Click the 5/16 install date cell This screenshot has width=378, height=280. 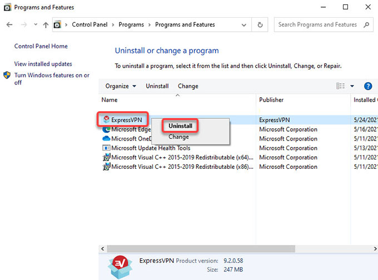(x=365, y=129)
